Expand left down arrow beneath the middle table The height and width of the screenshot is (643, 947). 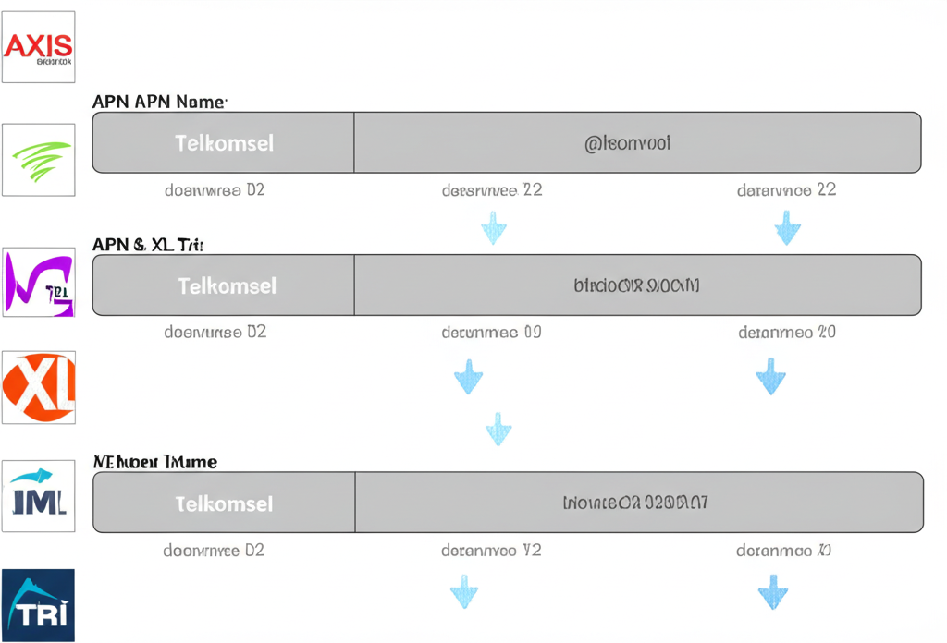click(x=469, y=377)
